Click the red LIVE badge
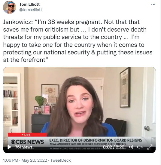161x165 pixels. pyautogui.click(x=27, y=135)
